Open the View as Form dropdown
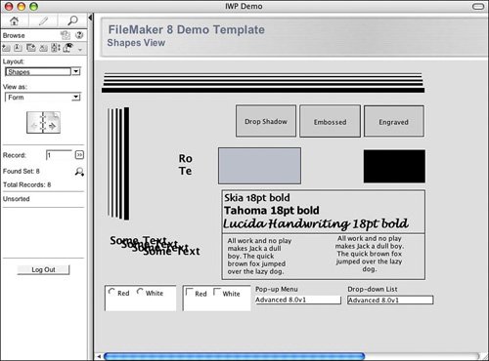The image size is (489, 361). pos(43,97)
